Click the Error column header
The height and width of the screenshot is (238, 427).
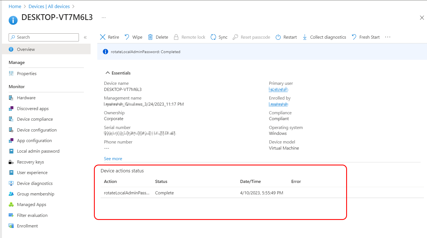(x=296, y=181)
